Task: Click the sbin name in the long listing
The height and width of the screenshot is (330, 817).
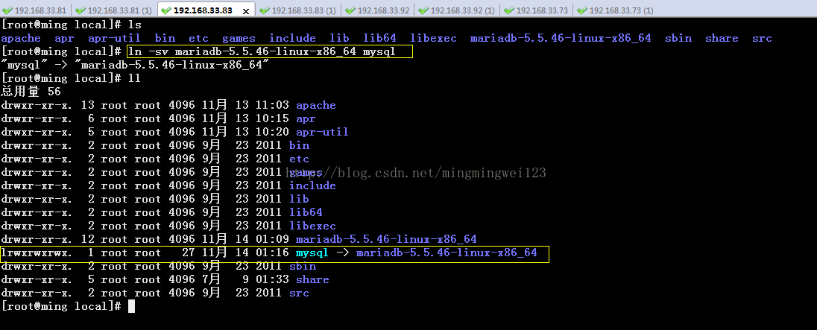Action: coord(303,266)
